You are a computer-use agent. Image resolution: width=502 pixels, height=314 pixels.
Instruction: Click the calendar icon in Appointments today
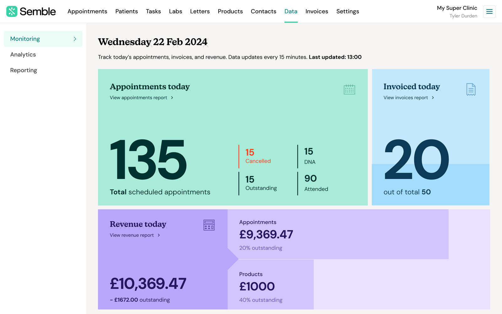click(x=349, y=89)
